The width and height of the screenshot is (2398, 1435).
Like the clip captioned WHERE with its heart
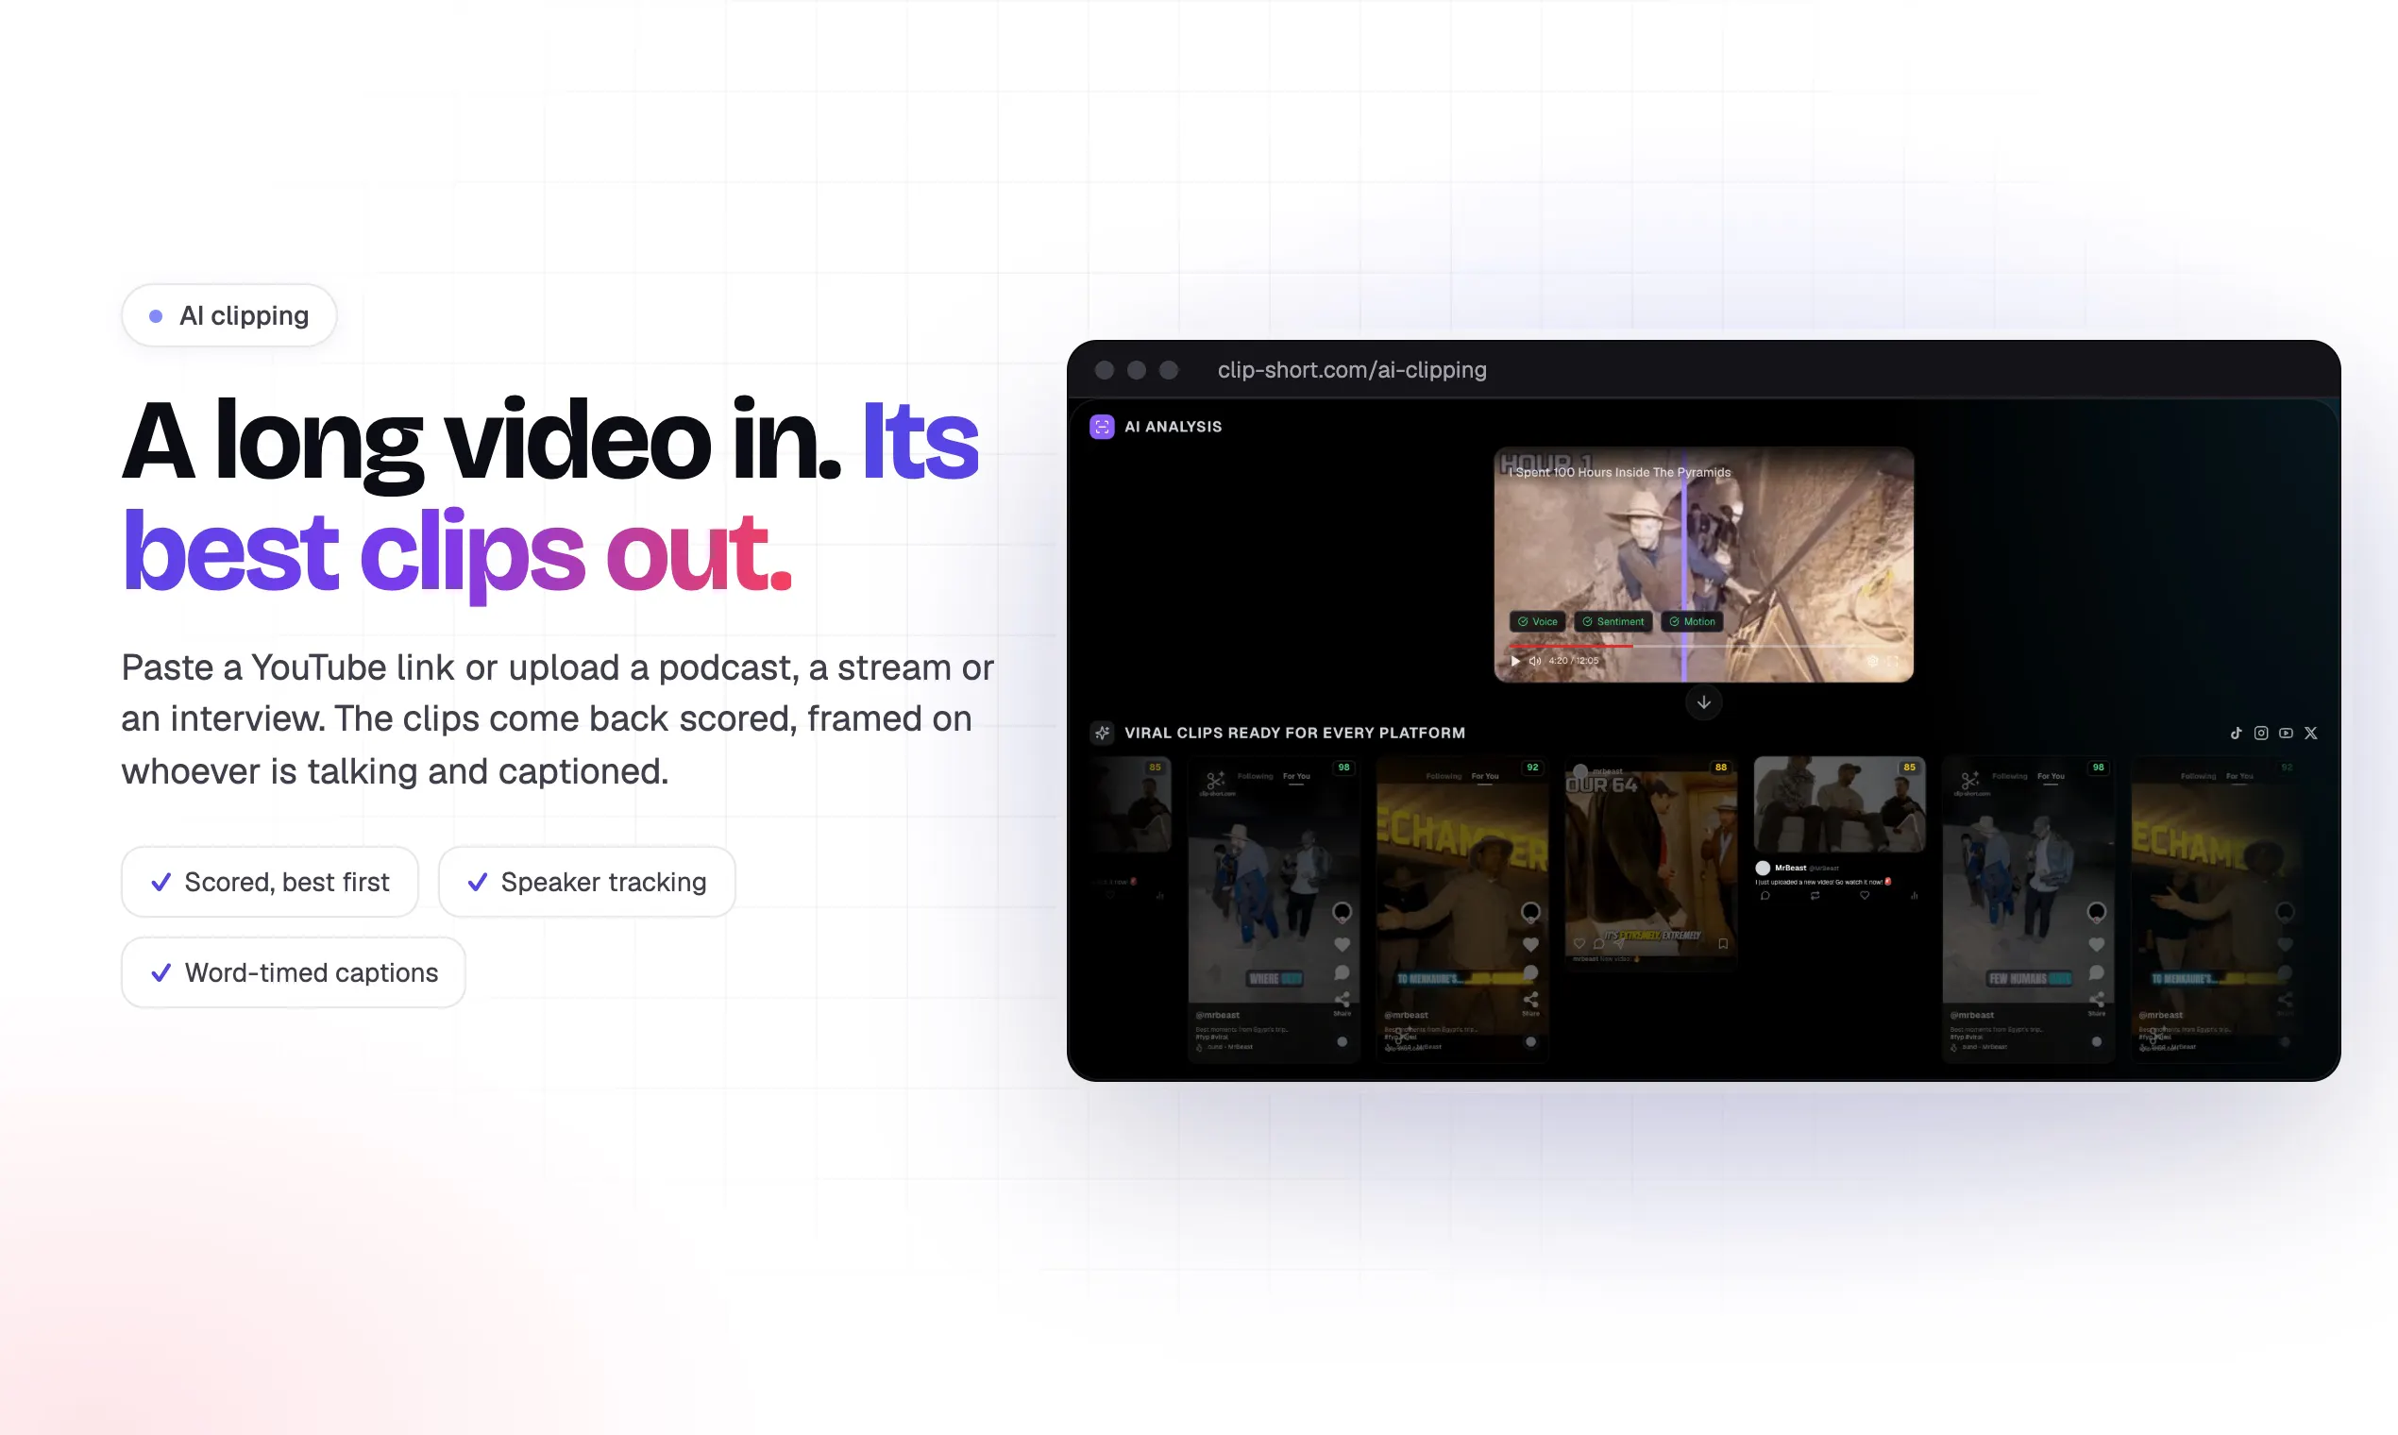1343,944
